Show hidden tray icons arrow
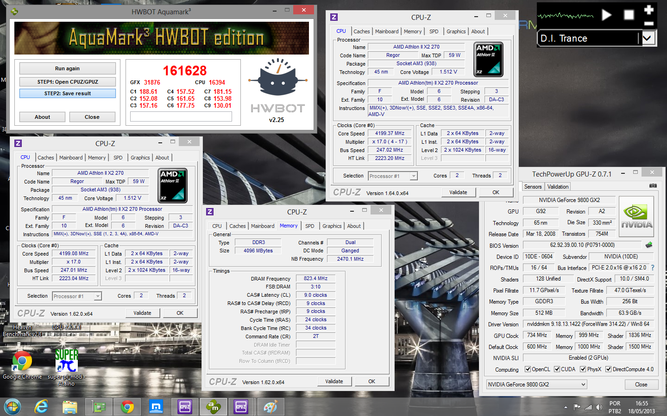Screen dimensions: 667x416 pos(566,408)
